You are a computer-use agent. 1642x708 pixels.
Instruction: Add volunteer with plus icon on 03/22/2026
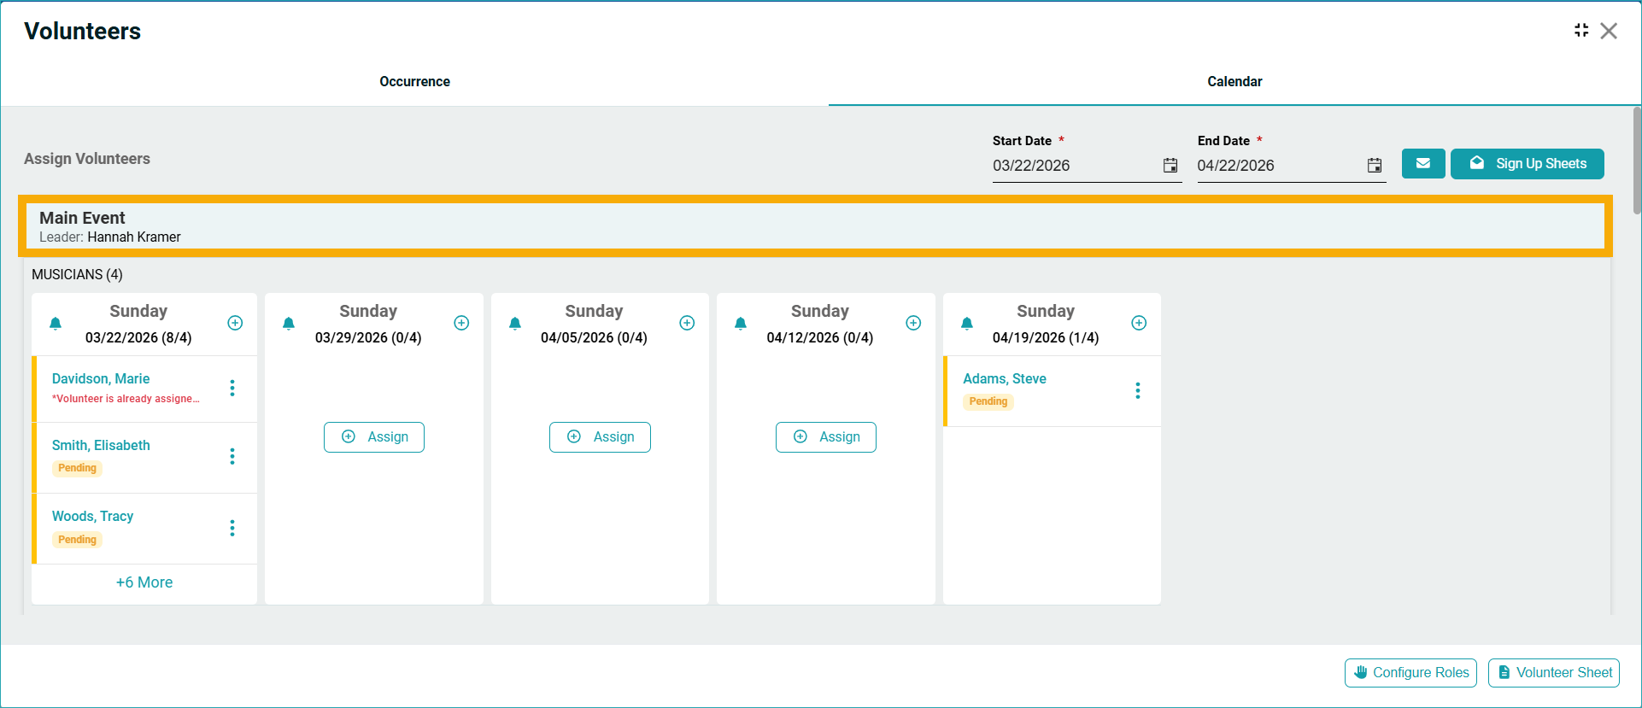[x=235, y=323]
